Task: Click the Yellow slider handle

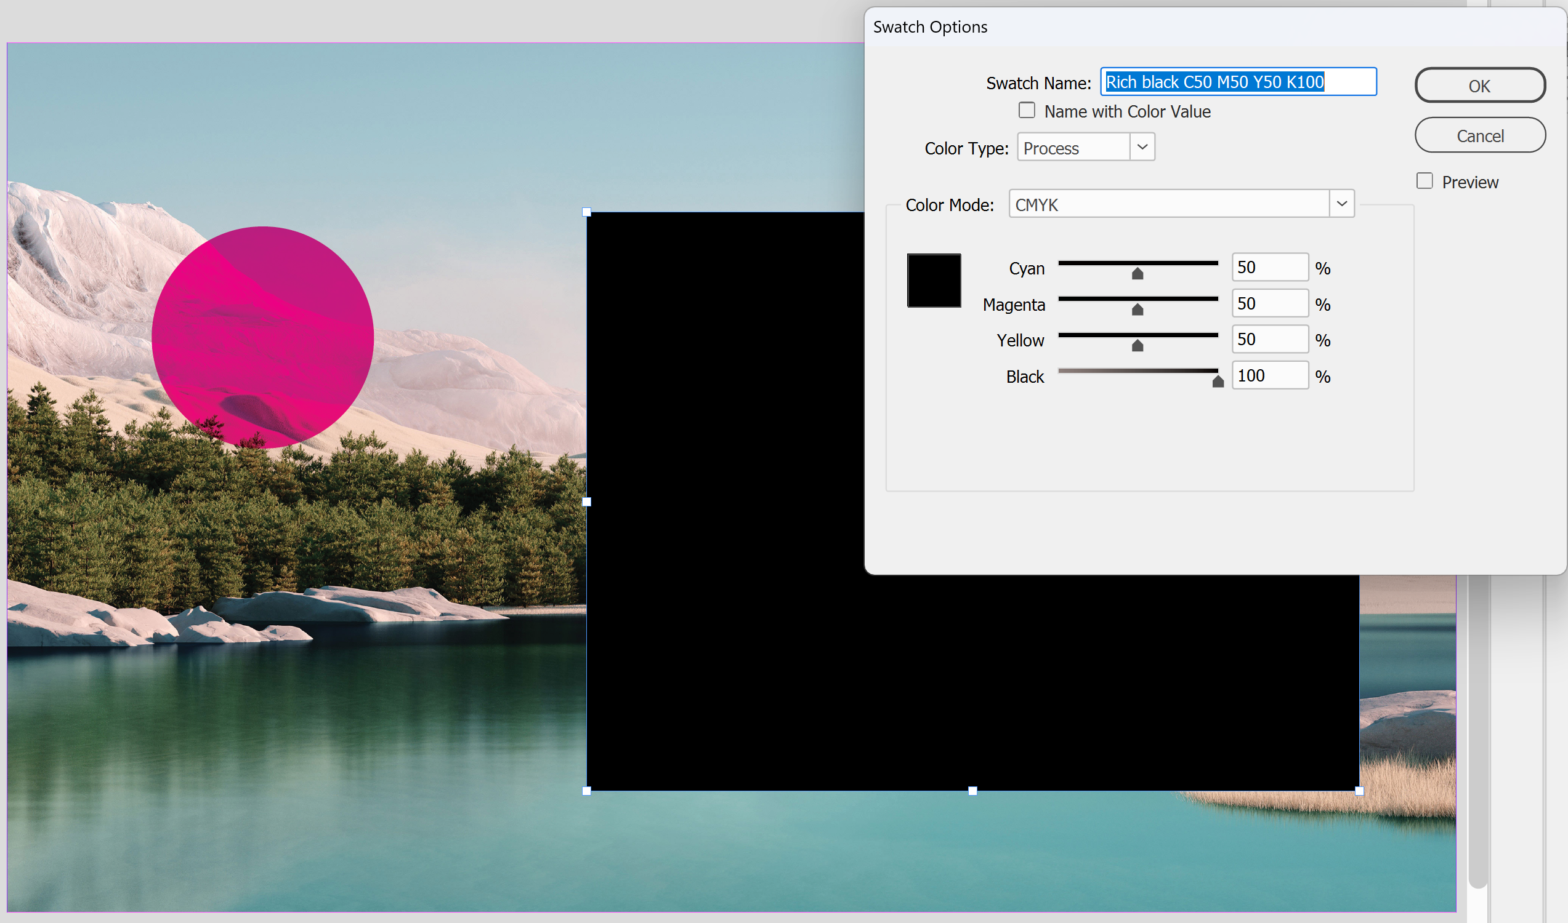Action: [x=1138, y=345]
